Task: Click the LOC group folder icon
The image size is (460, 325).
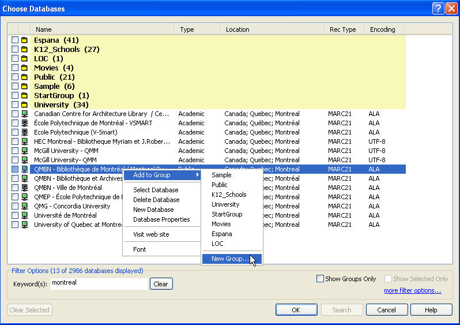Action: [x=24, y=58]
